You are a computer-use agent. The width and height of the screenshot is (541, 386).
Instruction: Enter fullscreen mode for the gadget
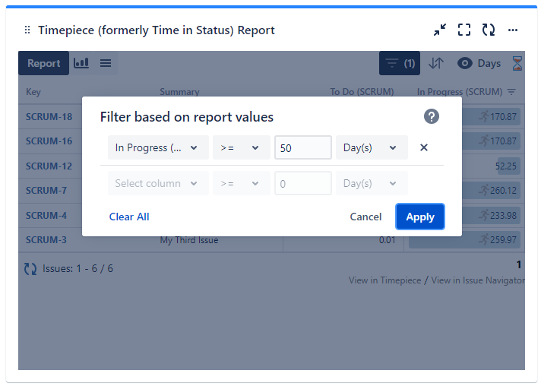464,30
